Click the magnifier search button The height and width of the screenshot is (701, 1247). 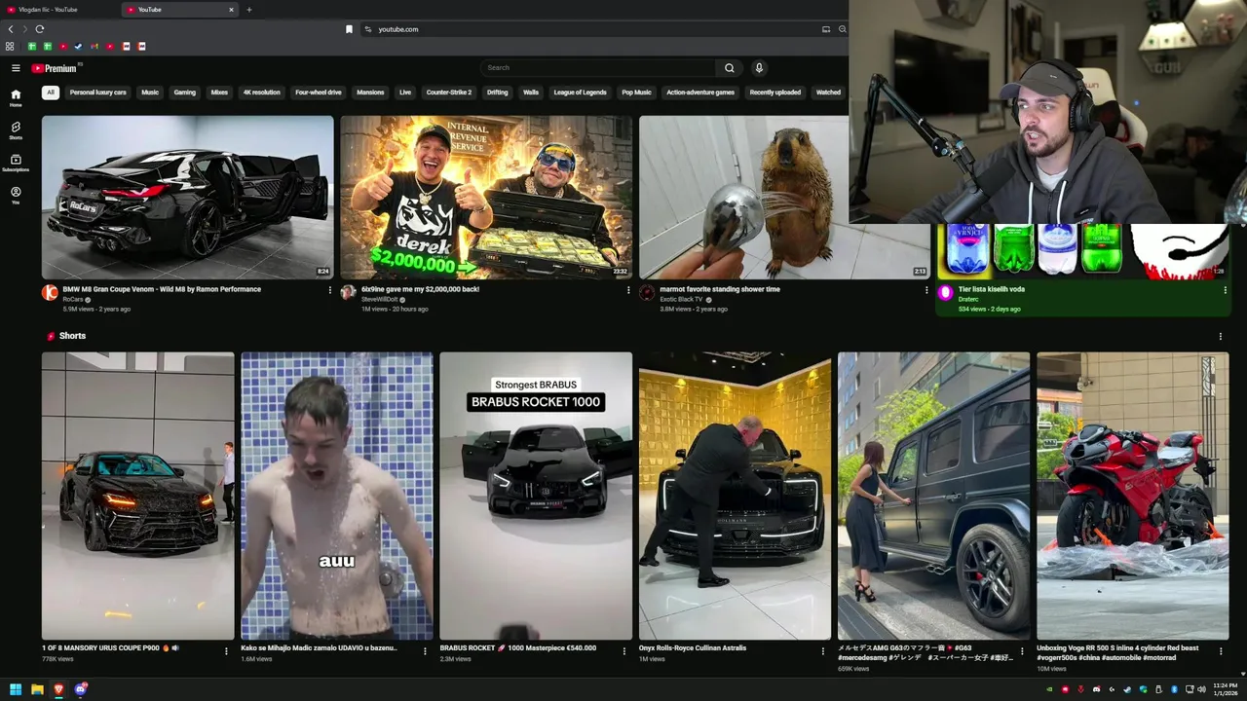point(729,68)
